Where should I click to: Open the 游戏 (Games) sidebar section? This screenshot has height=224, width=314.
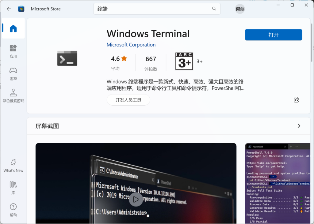click(x=13, y=74)
